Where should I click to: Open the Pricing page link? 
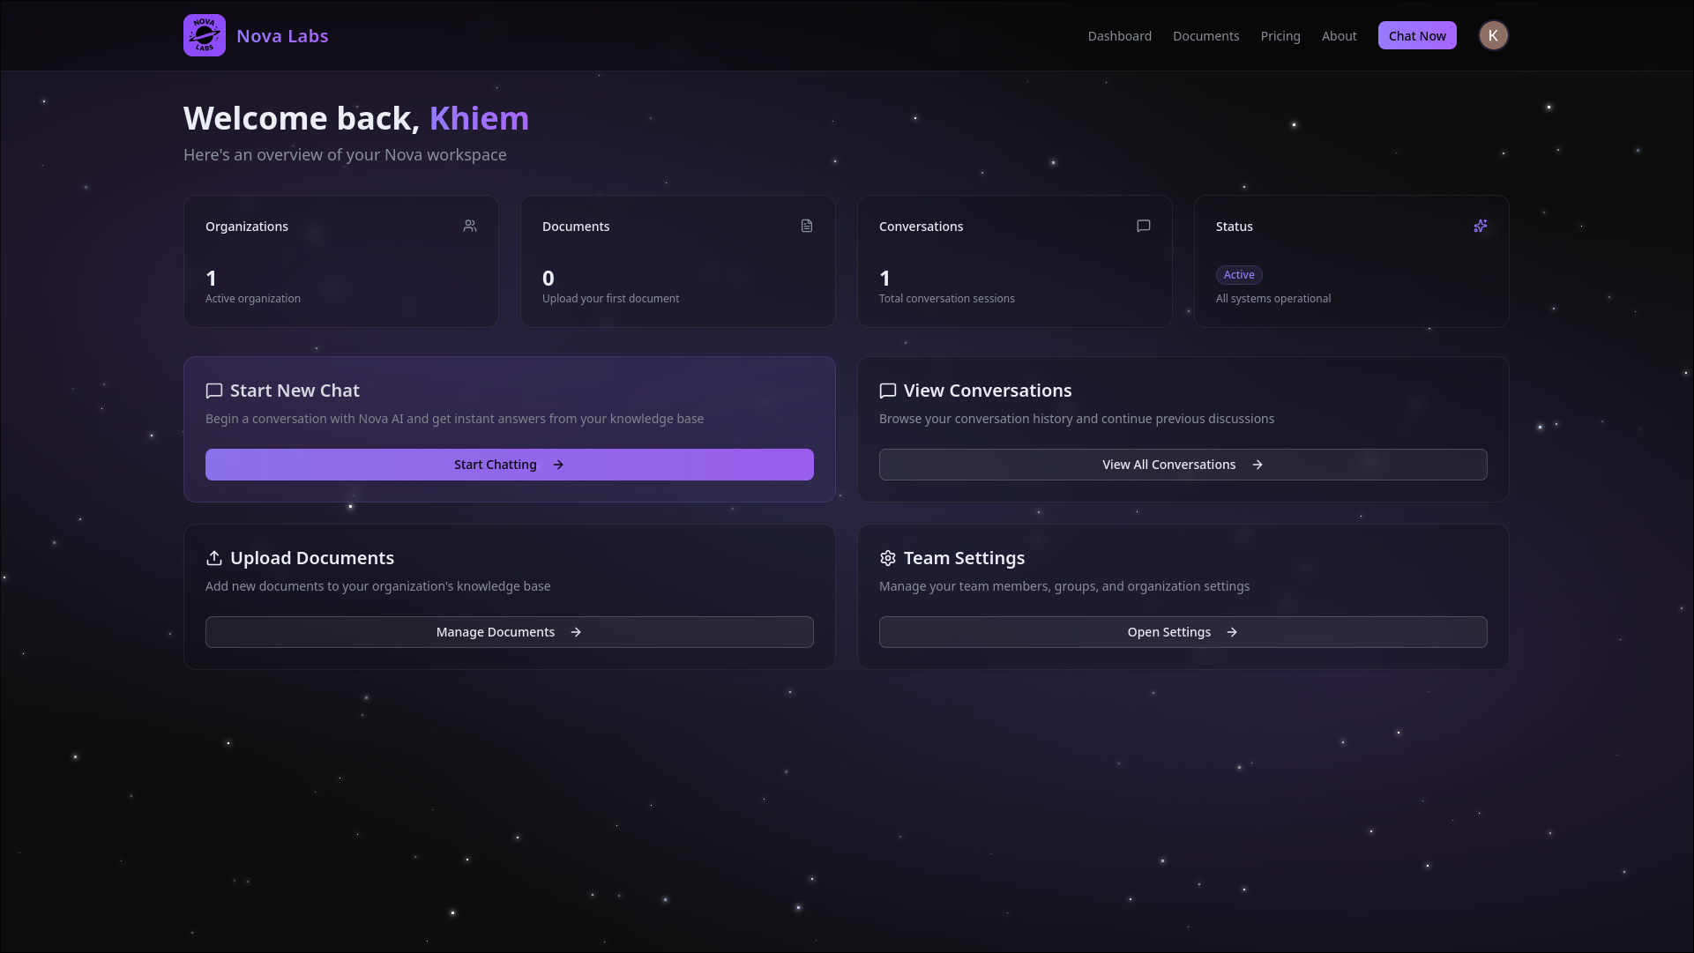tap(1280, 36)
